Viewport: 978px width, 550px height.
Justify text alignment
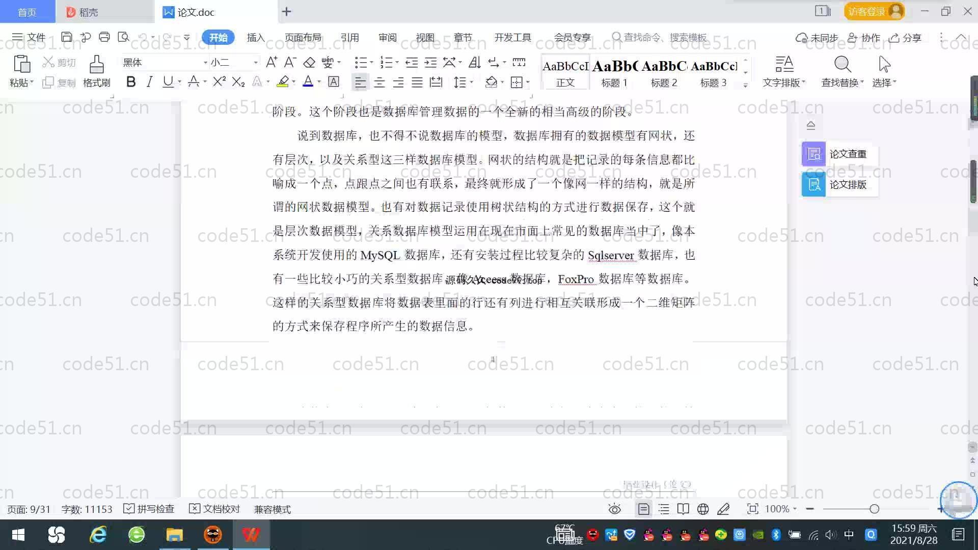click(417, 82)
